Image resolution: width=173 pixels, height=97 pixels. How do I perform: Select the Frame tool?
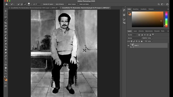click(x=6, y=26)
